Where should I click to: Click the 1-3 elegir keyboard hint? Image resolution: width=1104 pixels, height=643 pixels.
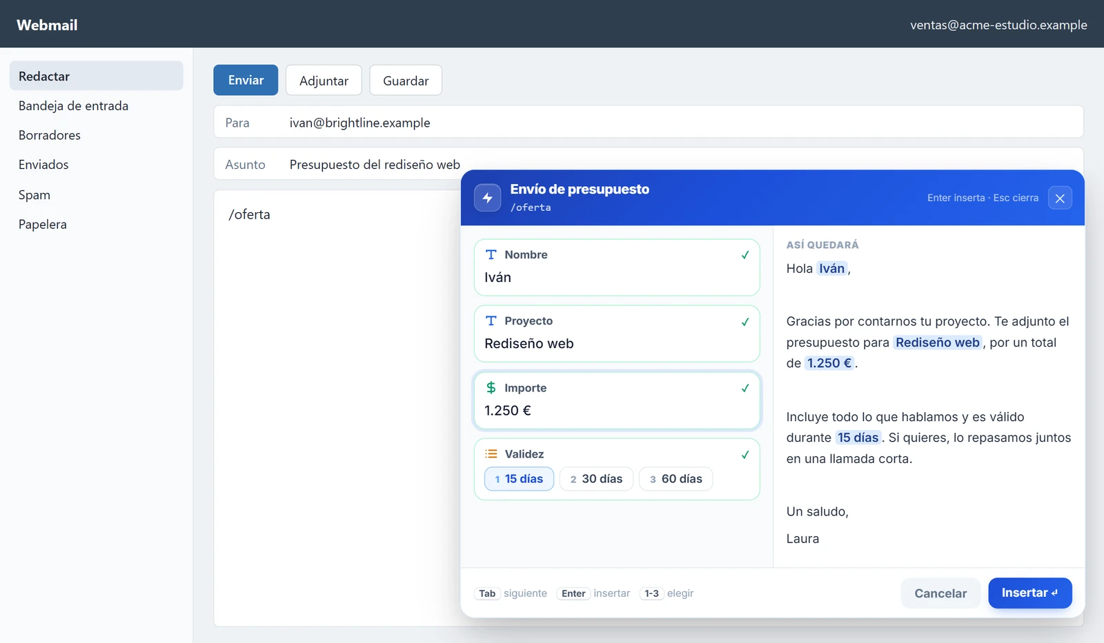click(x=667, y=593)
